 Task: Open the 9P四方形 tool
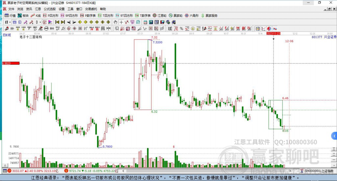(69, 15)
